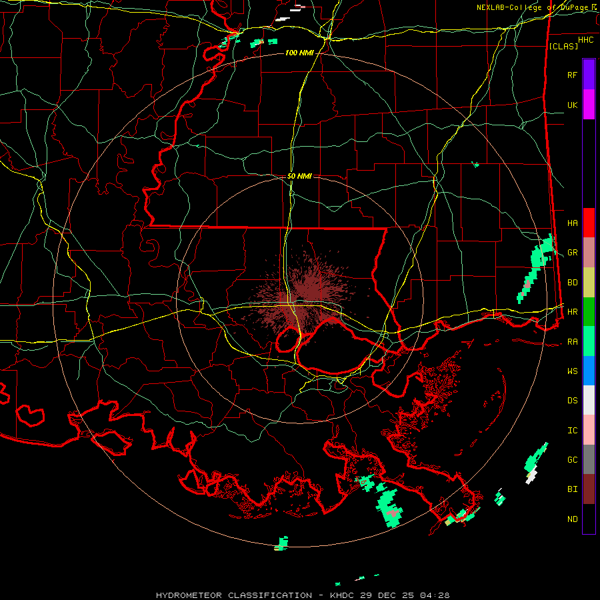Screen dimensions: 600x600
Task: Click the BD yellow legend block
Action: [x=589, y=283]
